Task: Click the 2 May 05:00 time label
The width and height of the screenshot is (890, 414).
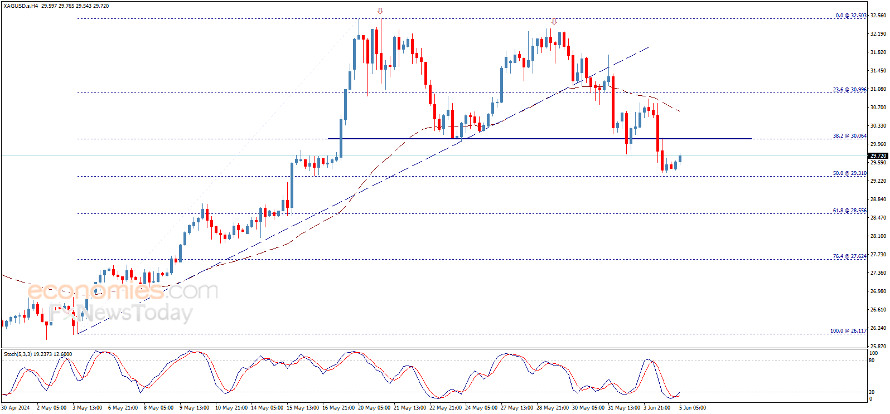Action: (51, 408)
